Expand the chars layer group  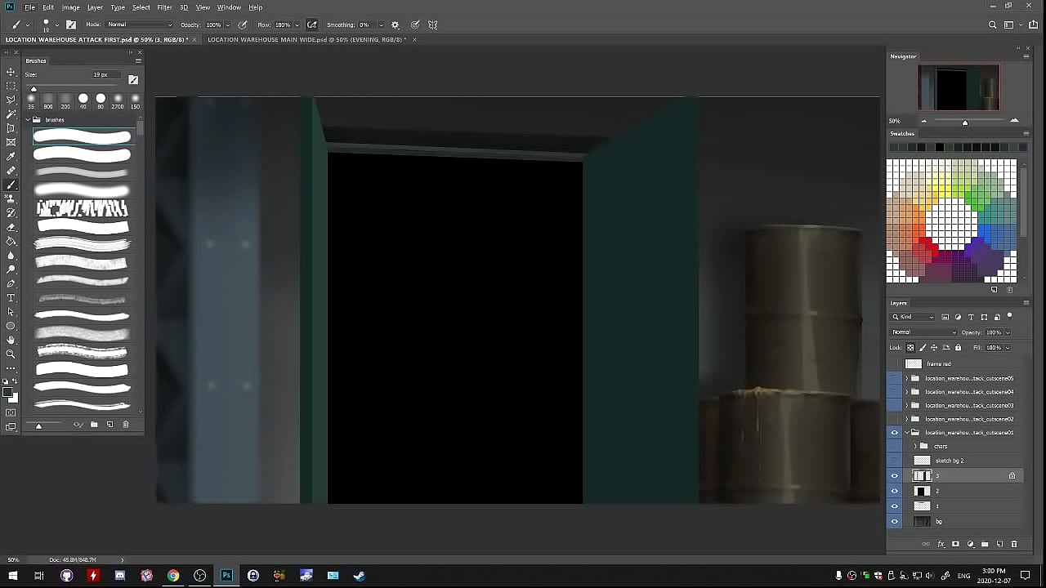pyautogui.click(x=915, y=446)
